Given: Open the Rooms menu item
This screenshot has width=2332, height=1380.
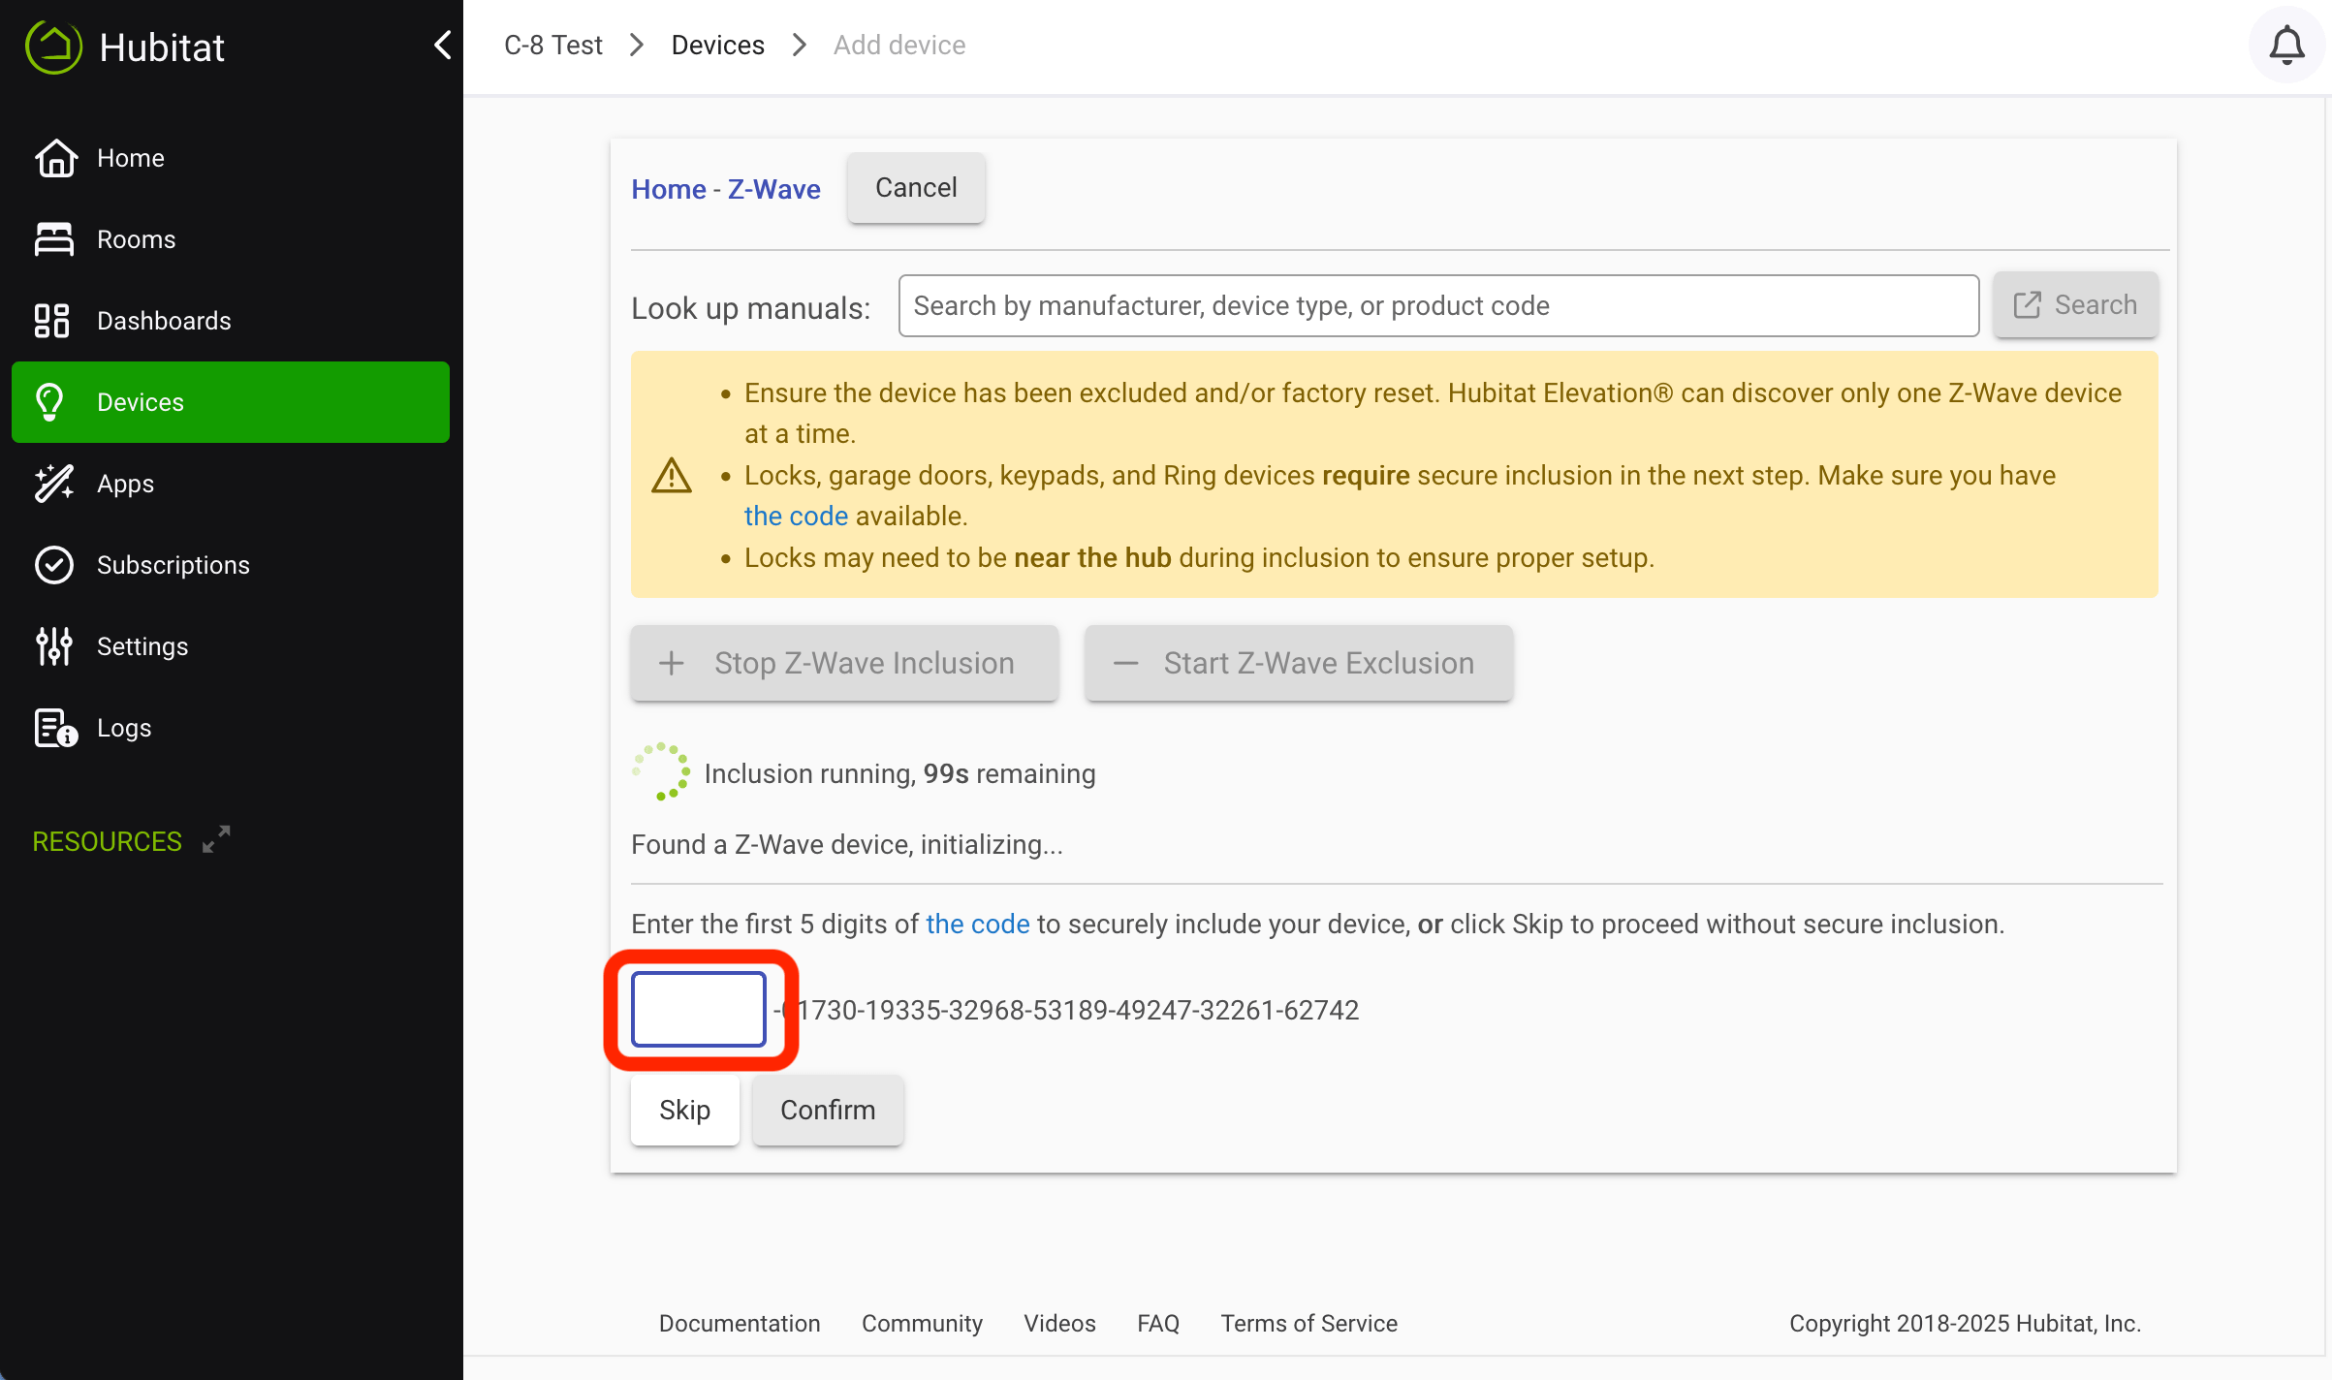Looking at the screenshot, I should click(231, 239).
